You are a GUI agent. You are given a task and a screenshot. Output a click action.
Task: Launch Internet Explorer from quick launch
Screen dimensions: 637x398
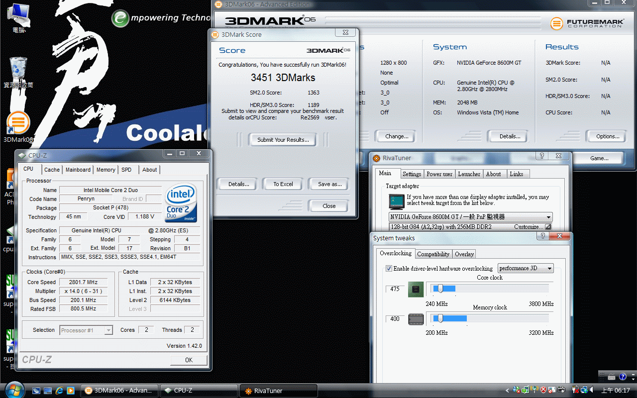tap(59, 391)
